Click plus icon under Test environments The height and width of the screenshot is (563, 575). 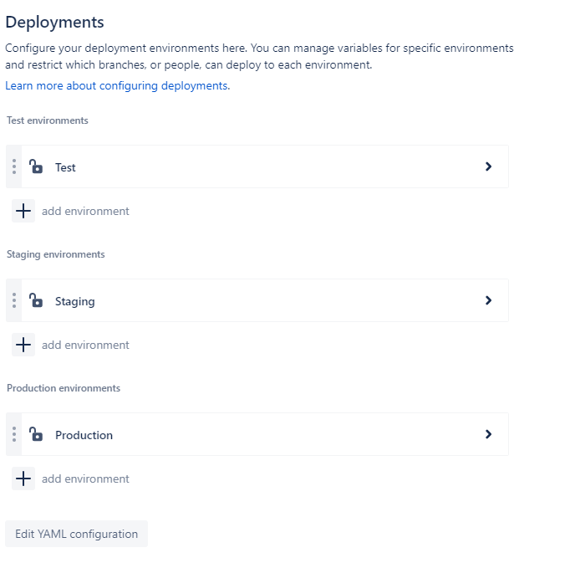click(23, 211)
